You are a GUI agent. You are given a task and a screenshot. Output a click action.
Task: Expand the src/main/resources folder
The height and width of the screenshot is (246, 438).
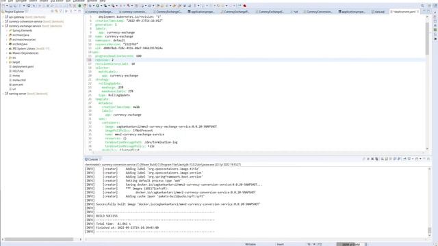pyautogui.click(x=7, y=40)
